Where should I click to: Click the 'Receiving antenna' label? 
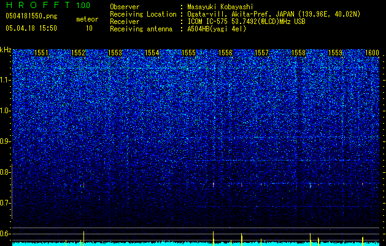tap(141, 29)
